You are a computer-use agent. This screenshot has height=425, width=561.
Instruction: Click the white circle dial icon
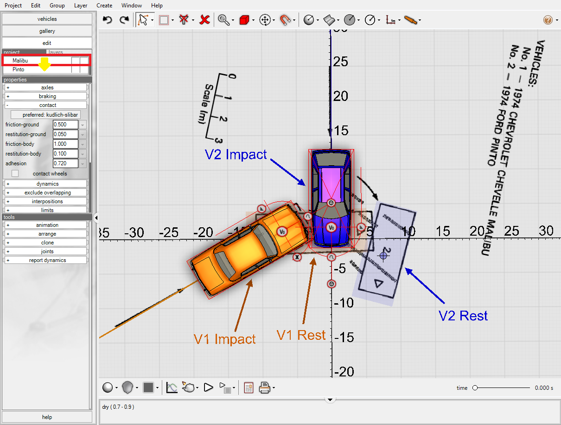point(370,20)
